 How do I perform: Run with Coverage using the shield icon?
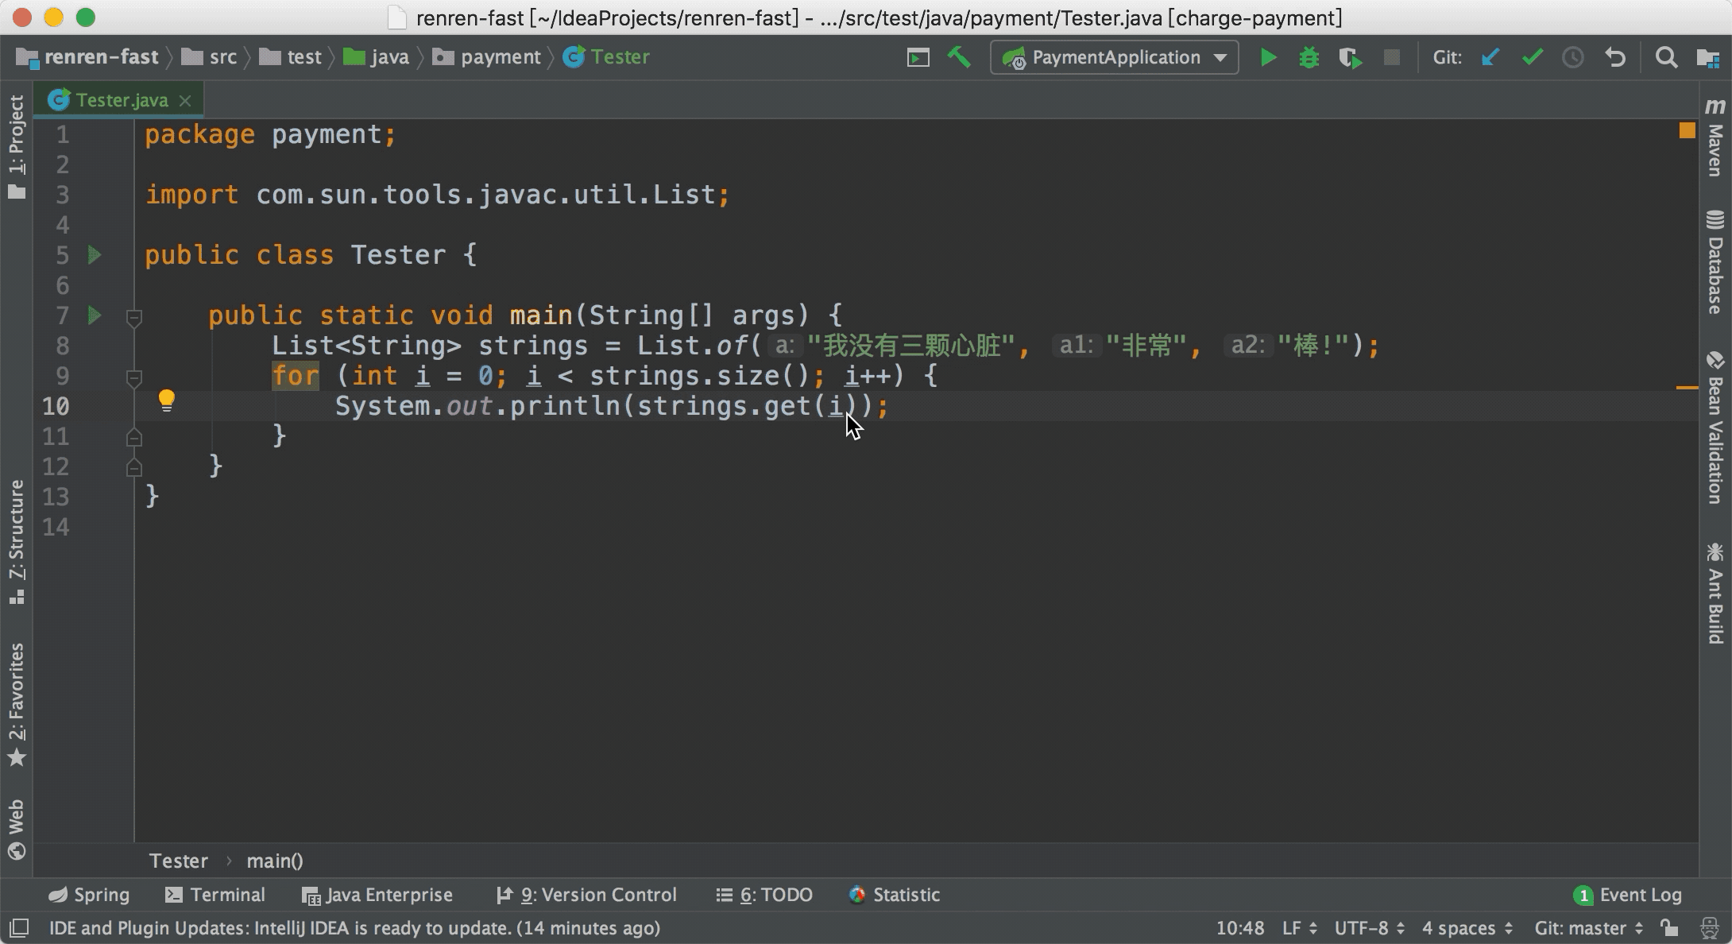1350,58
